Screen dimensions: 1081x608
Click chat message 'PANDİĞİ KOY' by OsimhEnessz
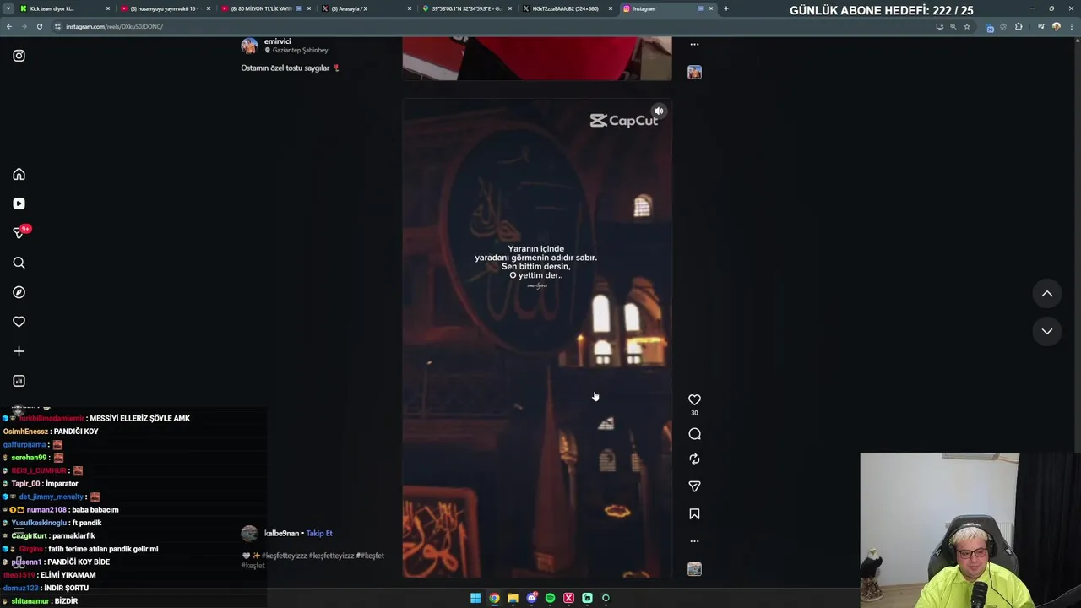pyautogui.click(x=51, y=432)
